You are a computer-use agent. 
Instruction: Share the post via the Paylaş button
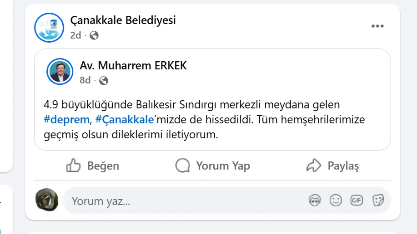point(333,166)
